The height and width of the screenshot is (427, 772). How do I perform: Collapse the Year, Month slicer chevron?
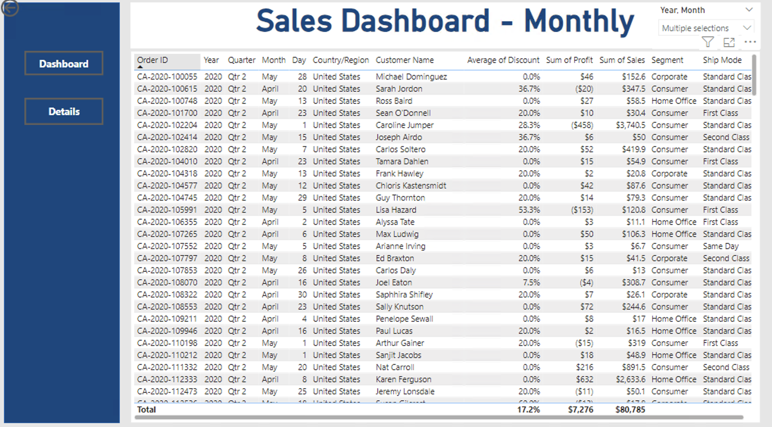749,10
